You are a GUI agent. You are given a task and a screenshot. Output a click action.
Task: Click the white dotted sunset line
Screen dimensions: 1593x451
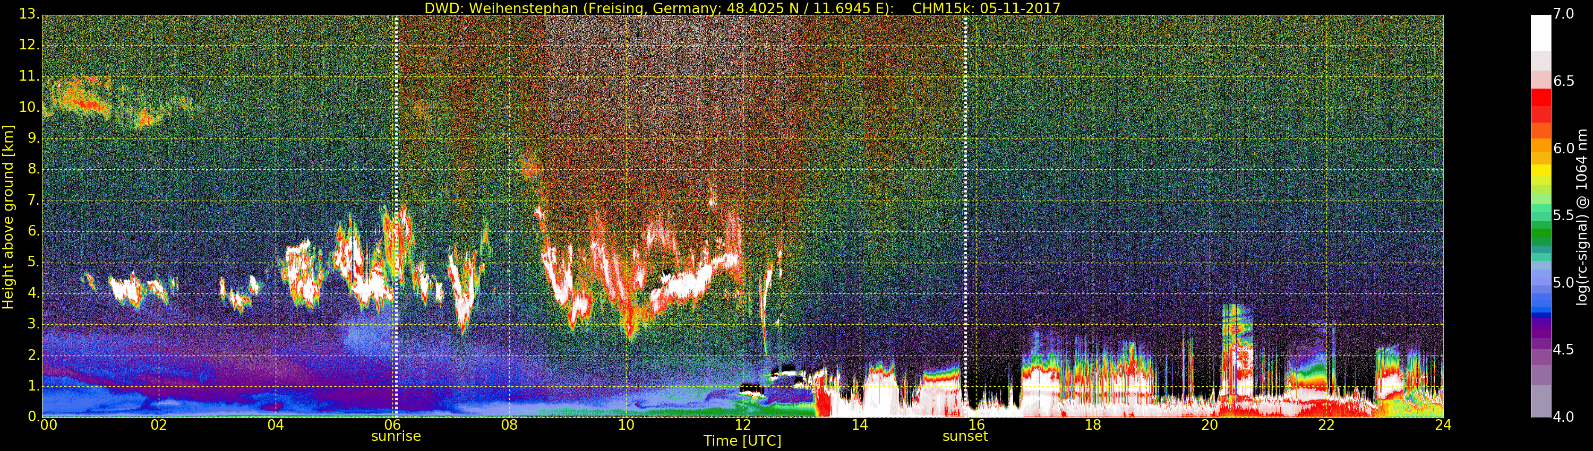pos(965,185)
